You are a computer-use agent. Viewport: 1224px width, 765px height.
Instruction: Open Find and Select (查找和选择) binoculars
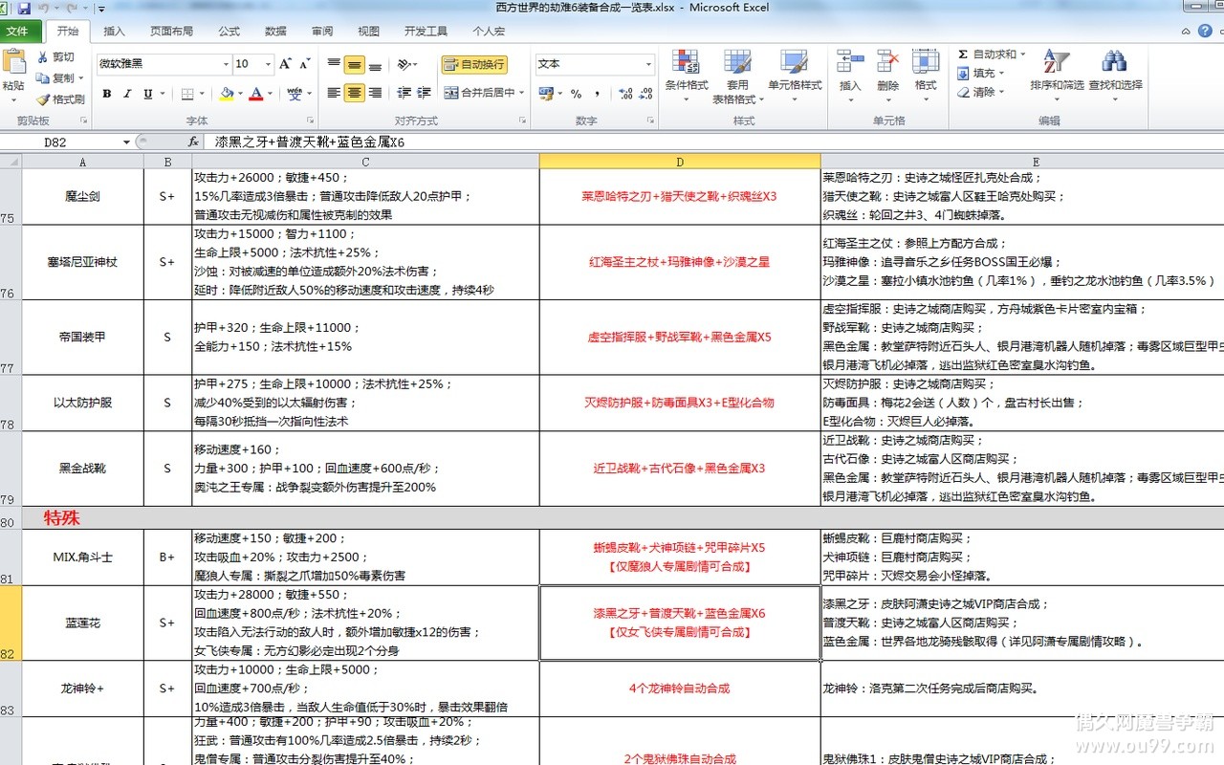click(1114, 72)
